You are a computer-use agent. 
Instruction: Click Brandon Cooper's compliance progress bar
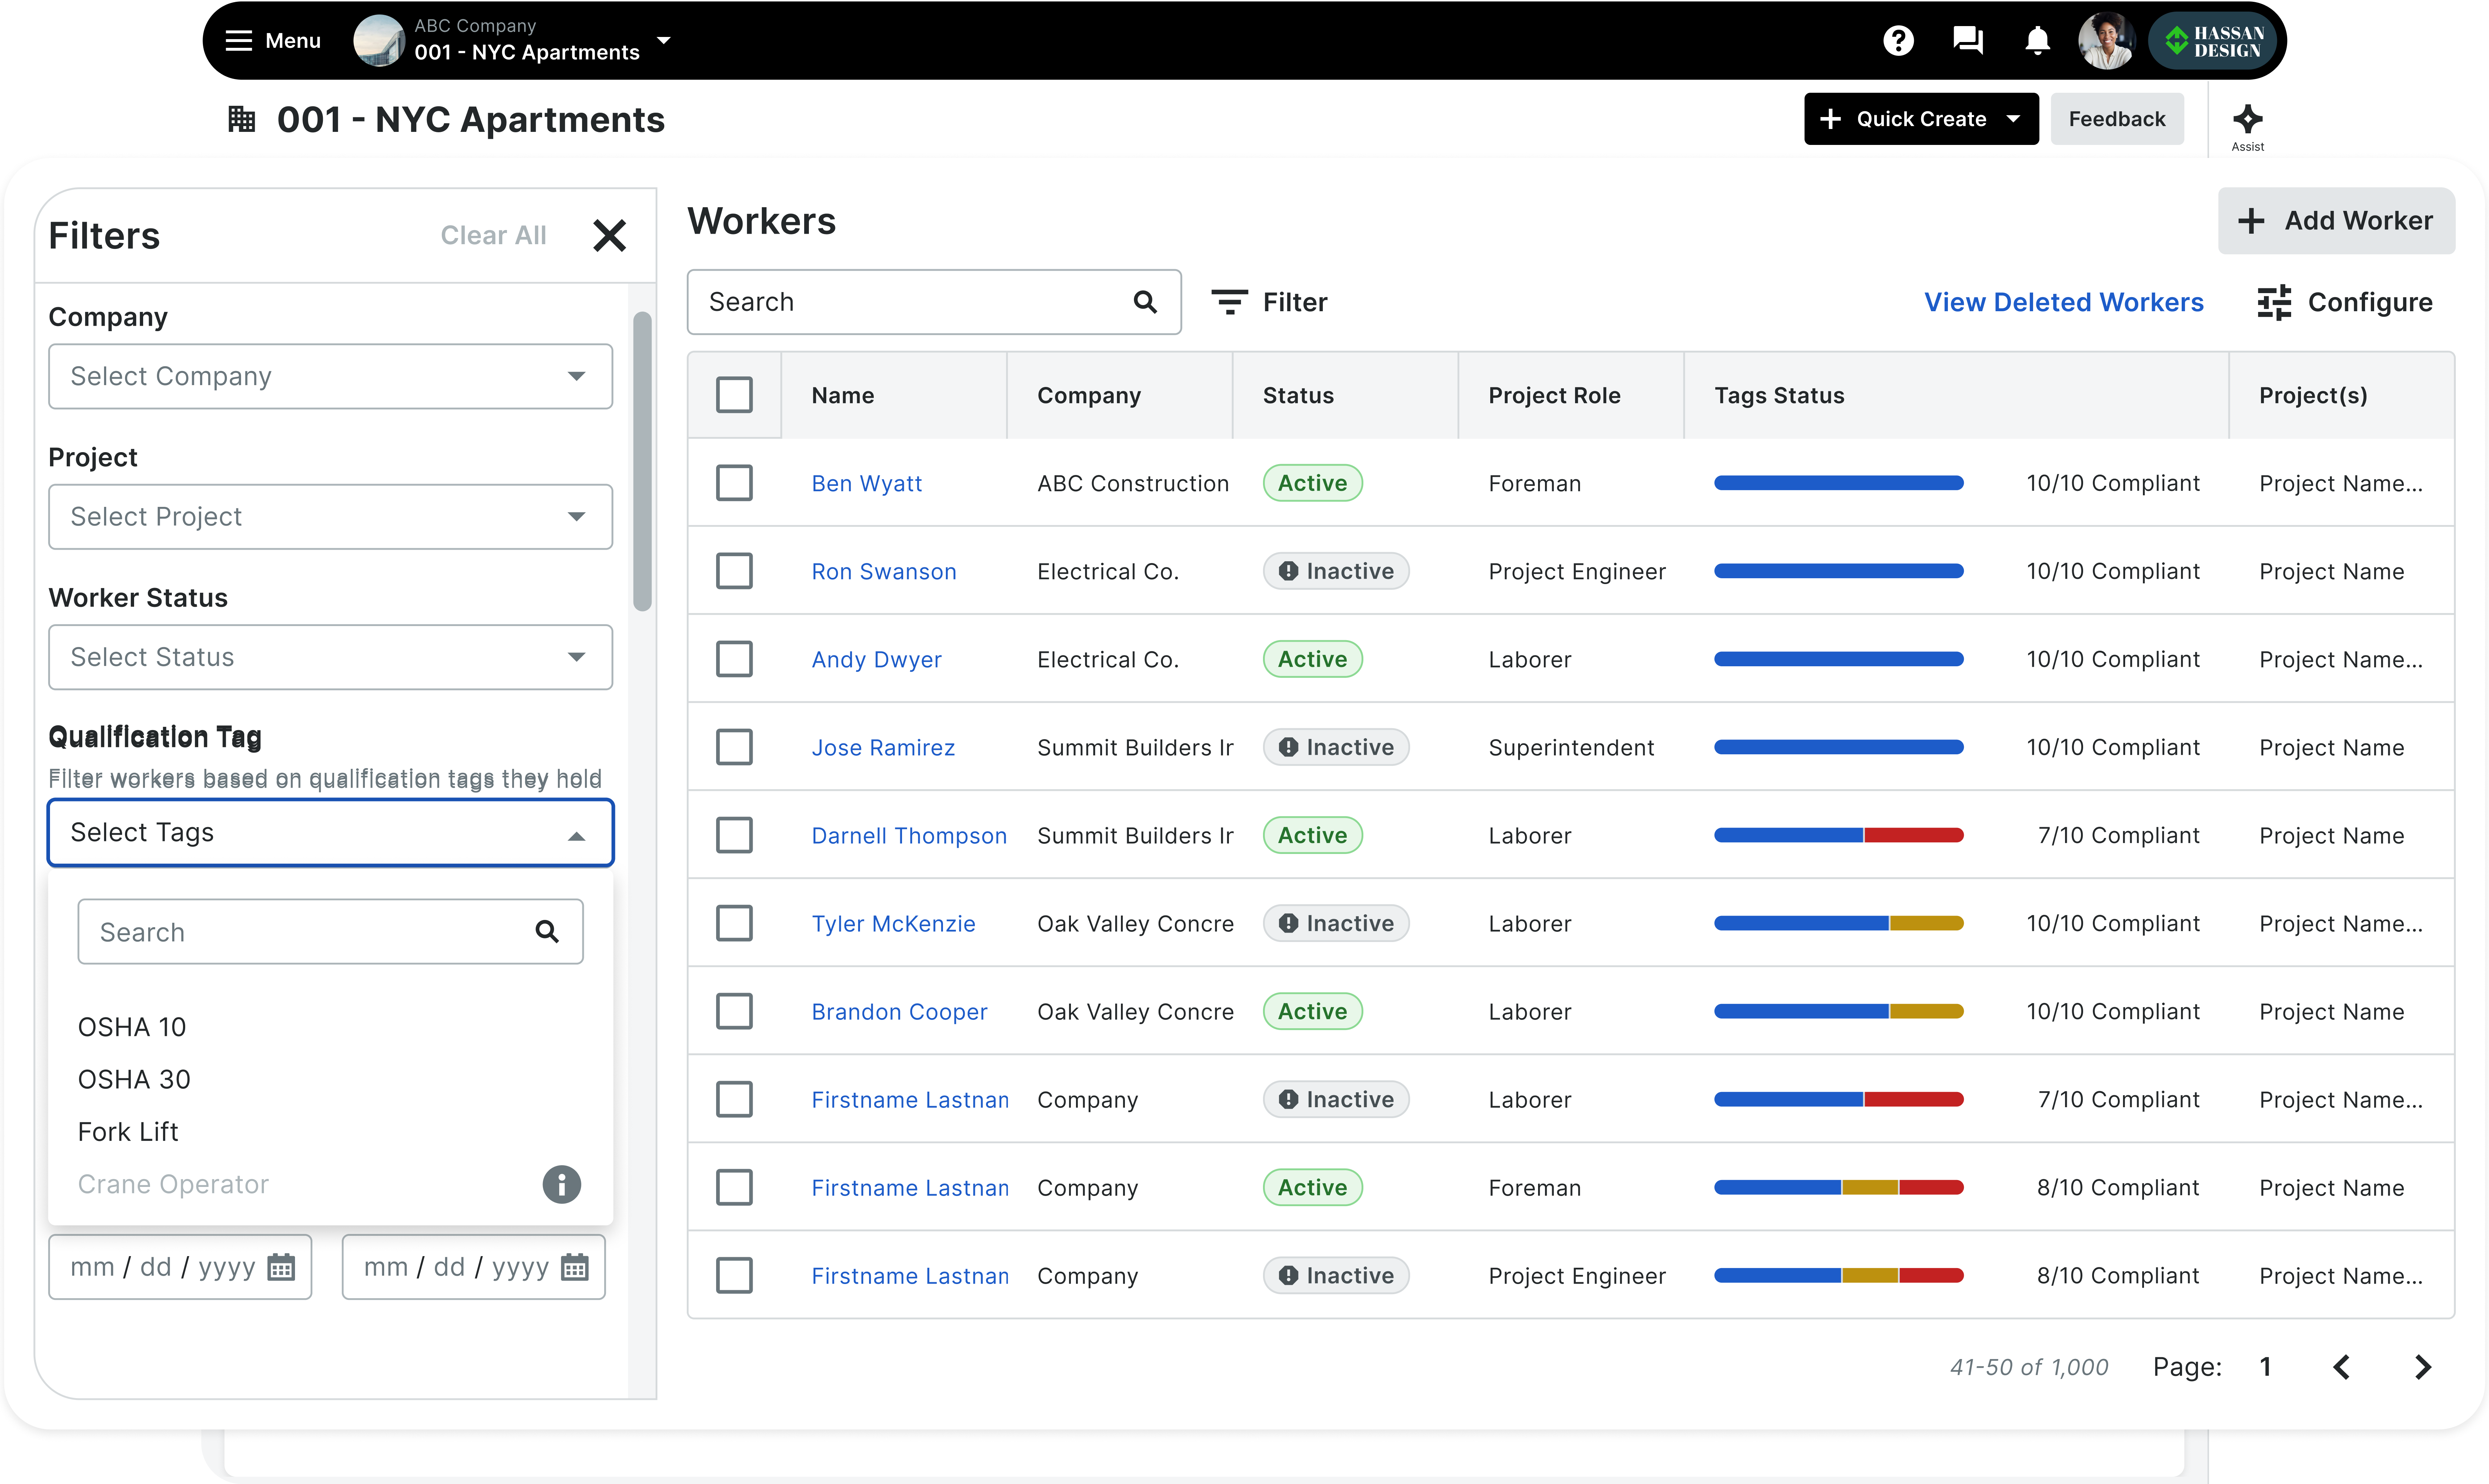(1838, 1011)
